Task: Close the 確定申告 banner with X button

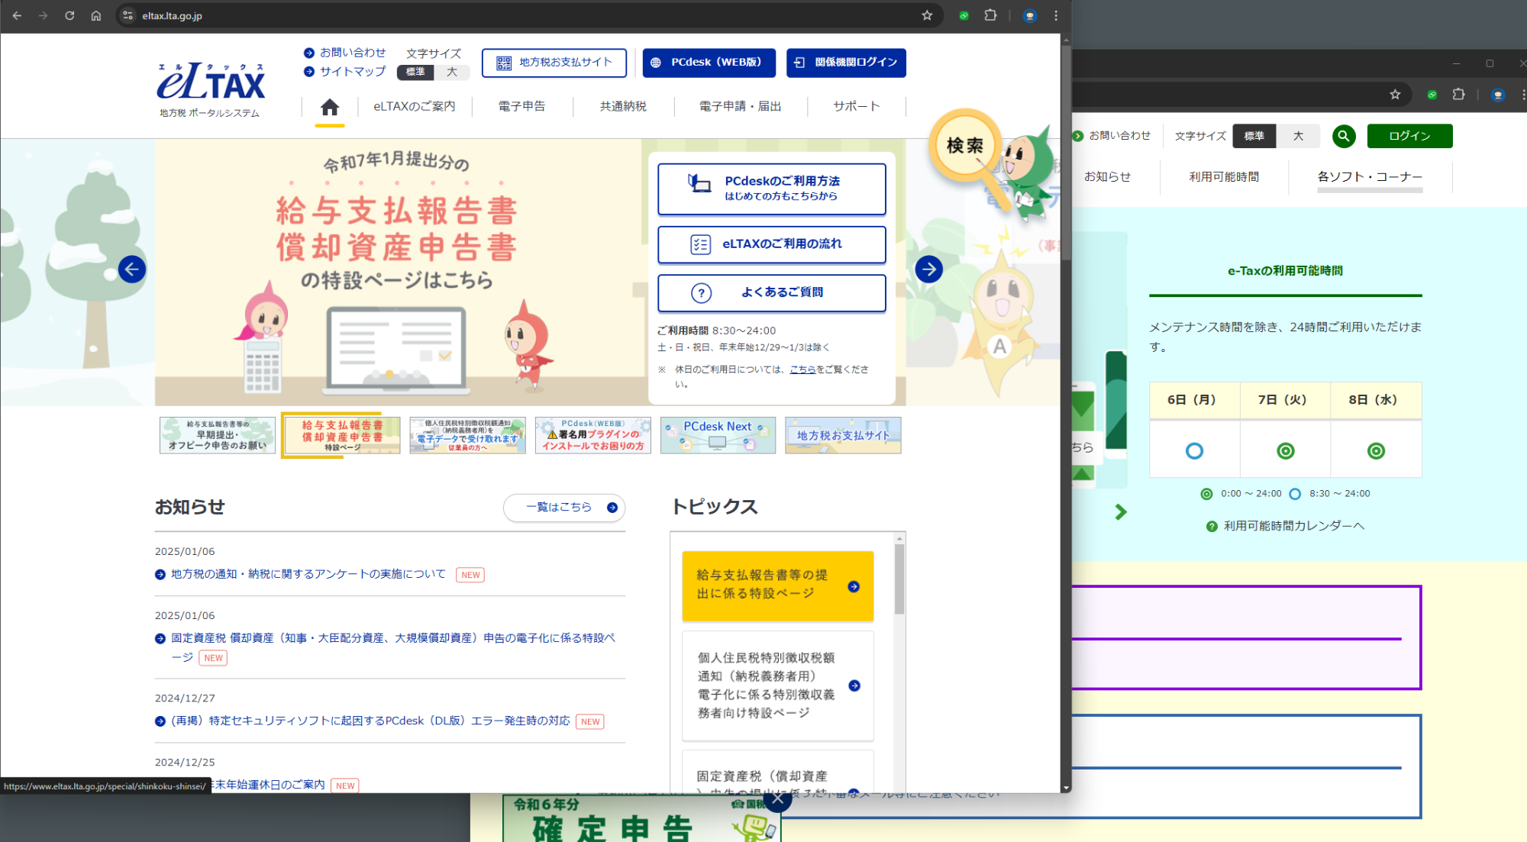Action: point(777,799)
